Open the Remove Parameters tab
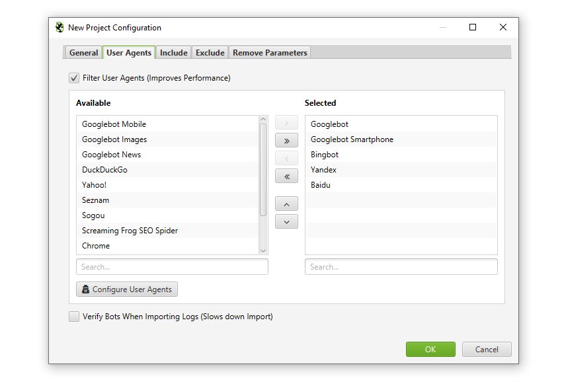This screenshot has width=562, height=382. click(x=270, y=53)
